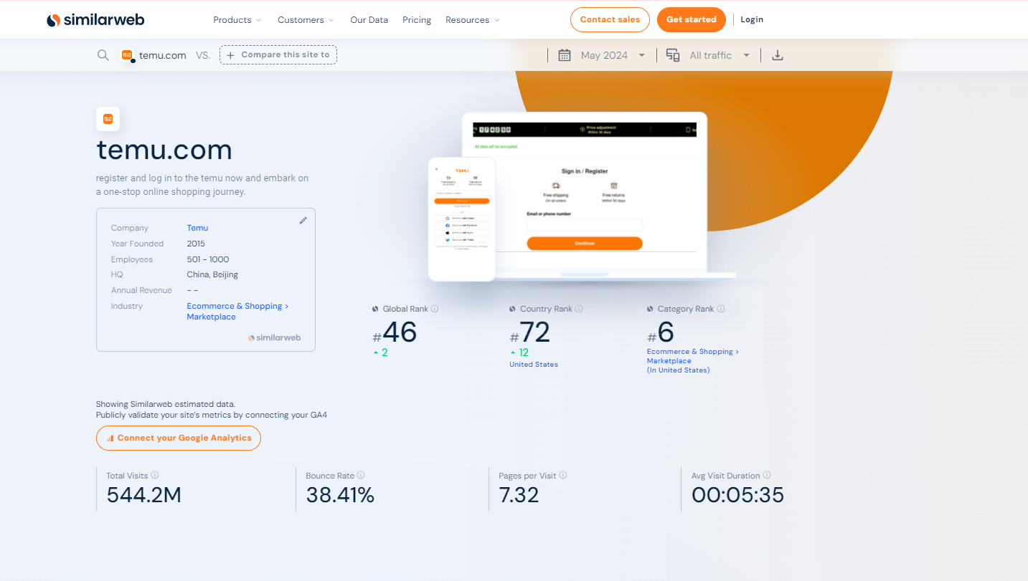The height and width of the screenshot is (581, 1028).
Task: Click the 38.41% bounce rate value
Action: [340, 495]
